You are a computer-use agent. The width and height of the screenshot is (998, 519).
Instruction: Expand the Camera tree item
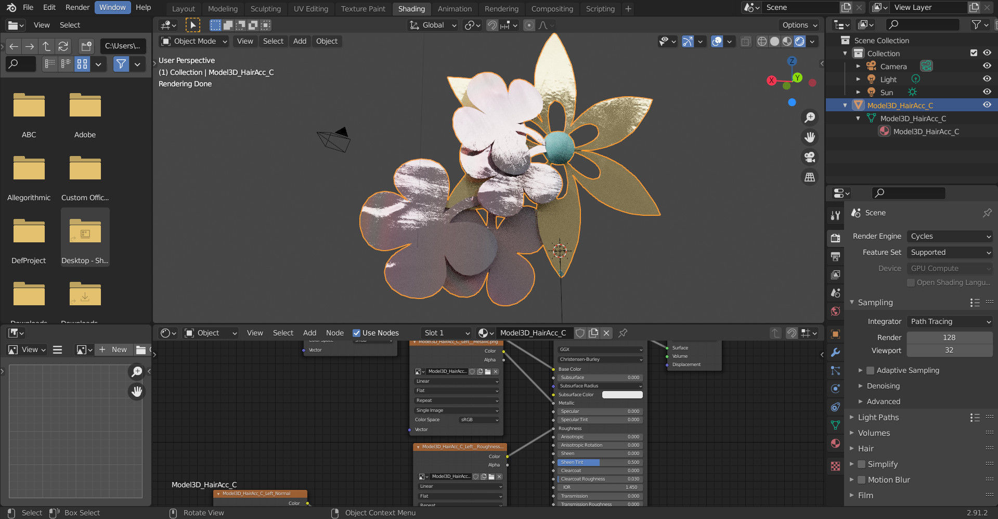(x=858, y=66)
